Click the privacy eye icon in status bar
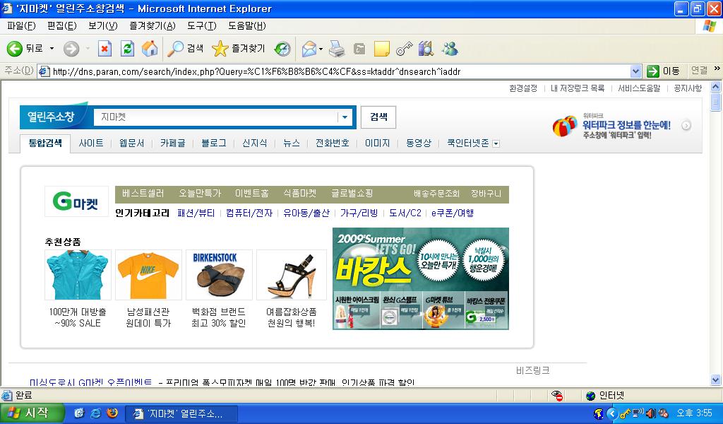The height and width of the screenshot is (424, 723). [x=557, y=396]
